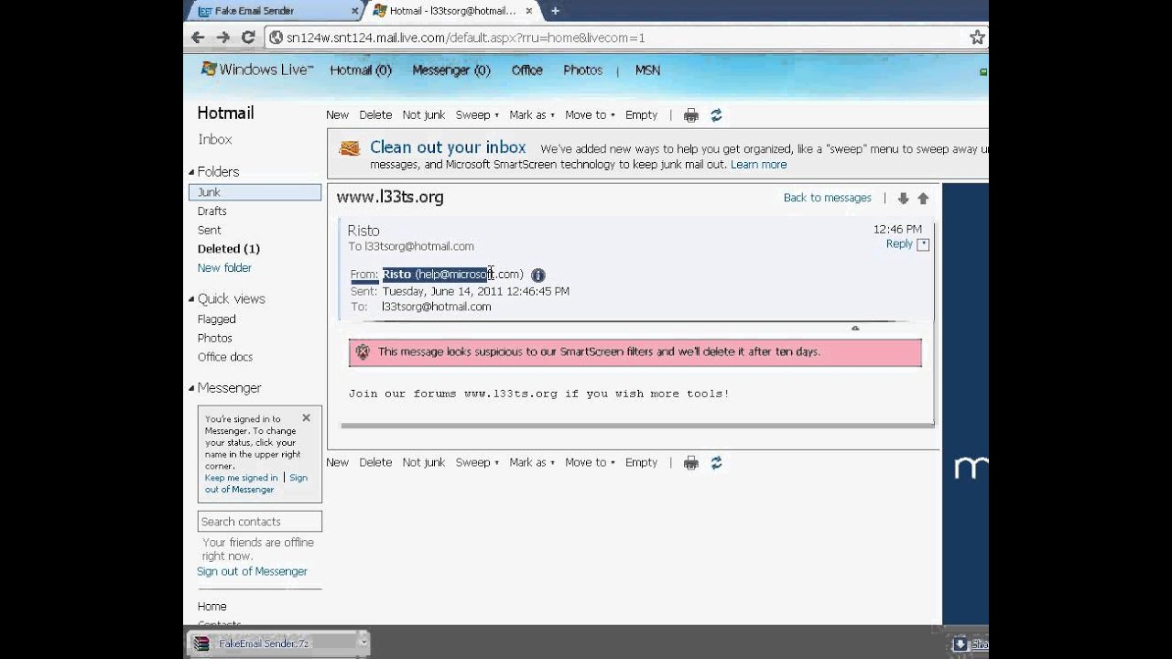Dismiss the Messenger sign-in notice

pos(306,417)
